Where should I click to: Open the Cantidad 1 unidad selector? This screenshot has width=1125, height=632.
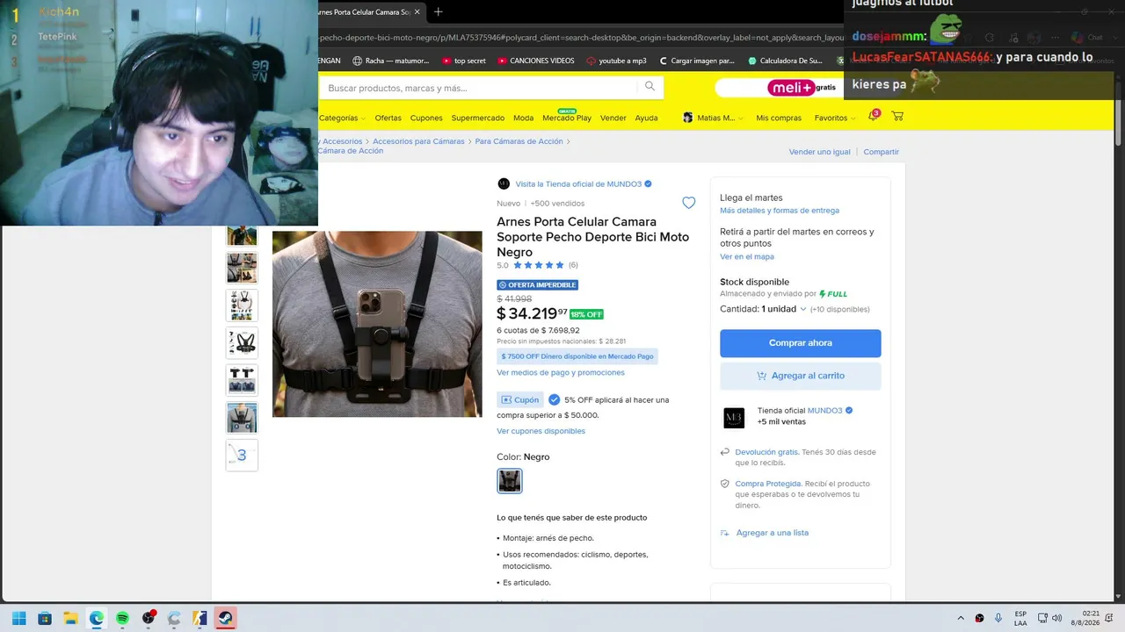point(763,309)
